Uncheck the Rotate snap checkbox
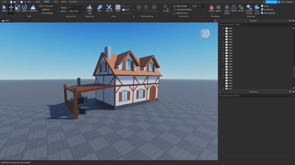Viewport: 295px width, 165px height. click(x=59, y=8)
